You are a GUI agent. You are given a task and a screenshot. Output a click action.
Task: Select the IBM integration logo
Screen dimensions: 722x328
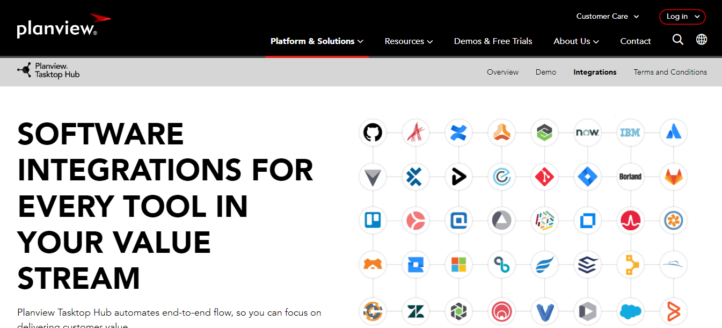click(630, 133)
